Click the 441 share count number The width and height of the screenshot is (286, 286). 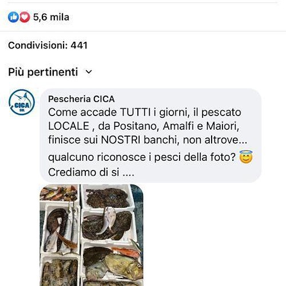[x=79, y=45]
